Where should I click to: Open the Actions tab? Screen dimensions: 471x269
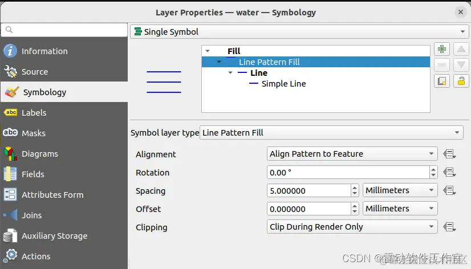pos(64,256)
